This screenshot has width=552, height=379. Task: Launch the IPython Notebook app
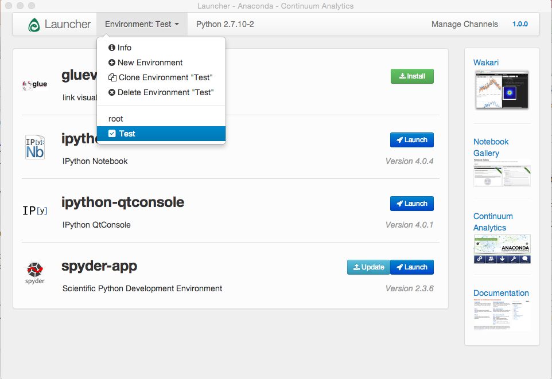coord(412,140)
